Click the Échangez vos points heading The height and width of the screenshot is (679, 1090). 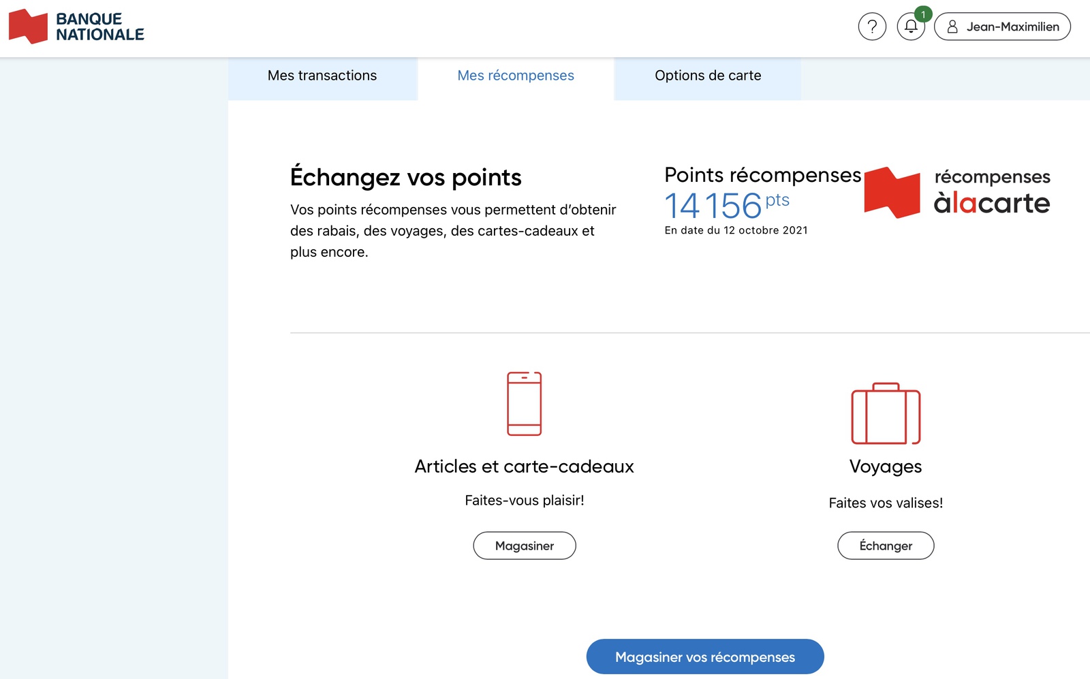(x=406, y=176)
